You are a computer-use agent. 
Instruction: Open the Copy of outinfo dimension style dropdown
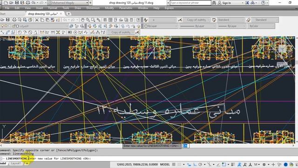(x=197, y=20)
